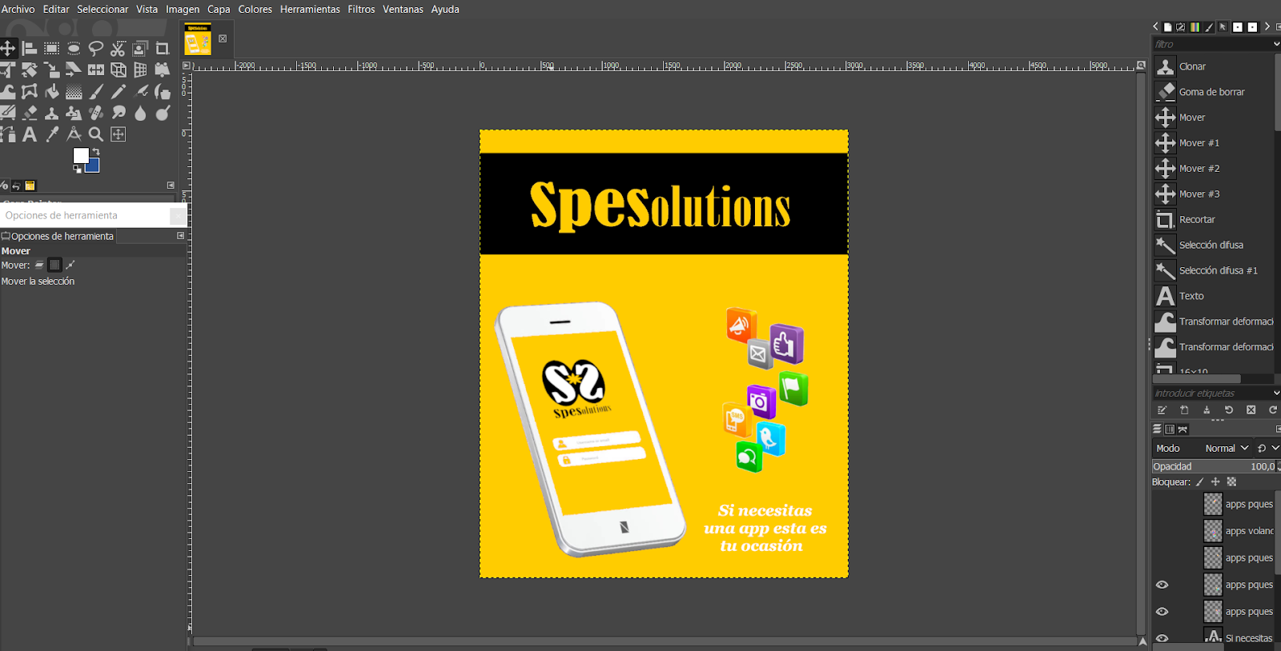Switch to Channels tab in layers dock

[x=1170, y=429]
